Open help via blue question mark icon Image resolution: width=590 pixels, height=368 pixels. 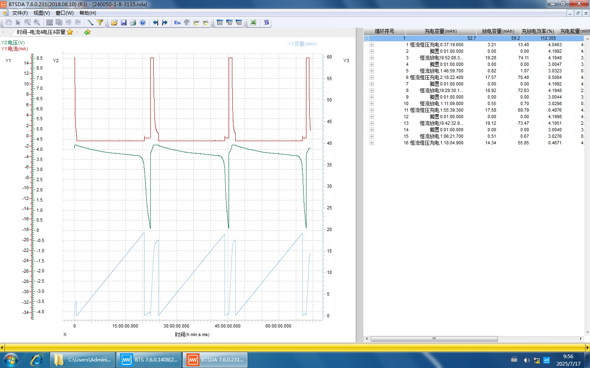point(143,22)
